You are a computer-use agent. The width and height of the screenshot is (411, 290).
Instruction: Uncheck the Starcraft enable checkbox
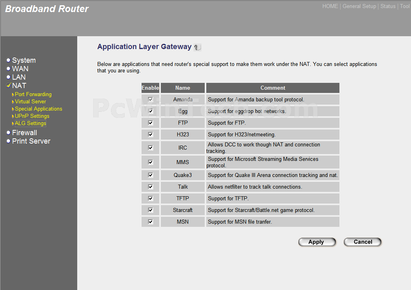click(x=150, y=210)
